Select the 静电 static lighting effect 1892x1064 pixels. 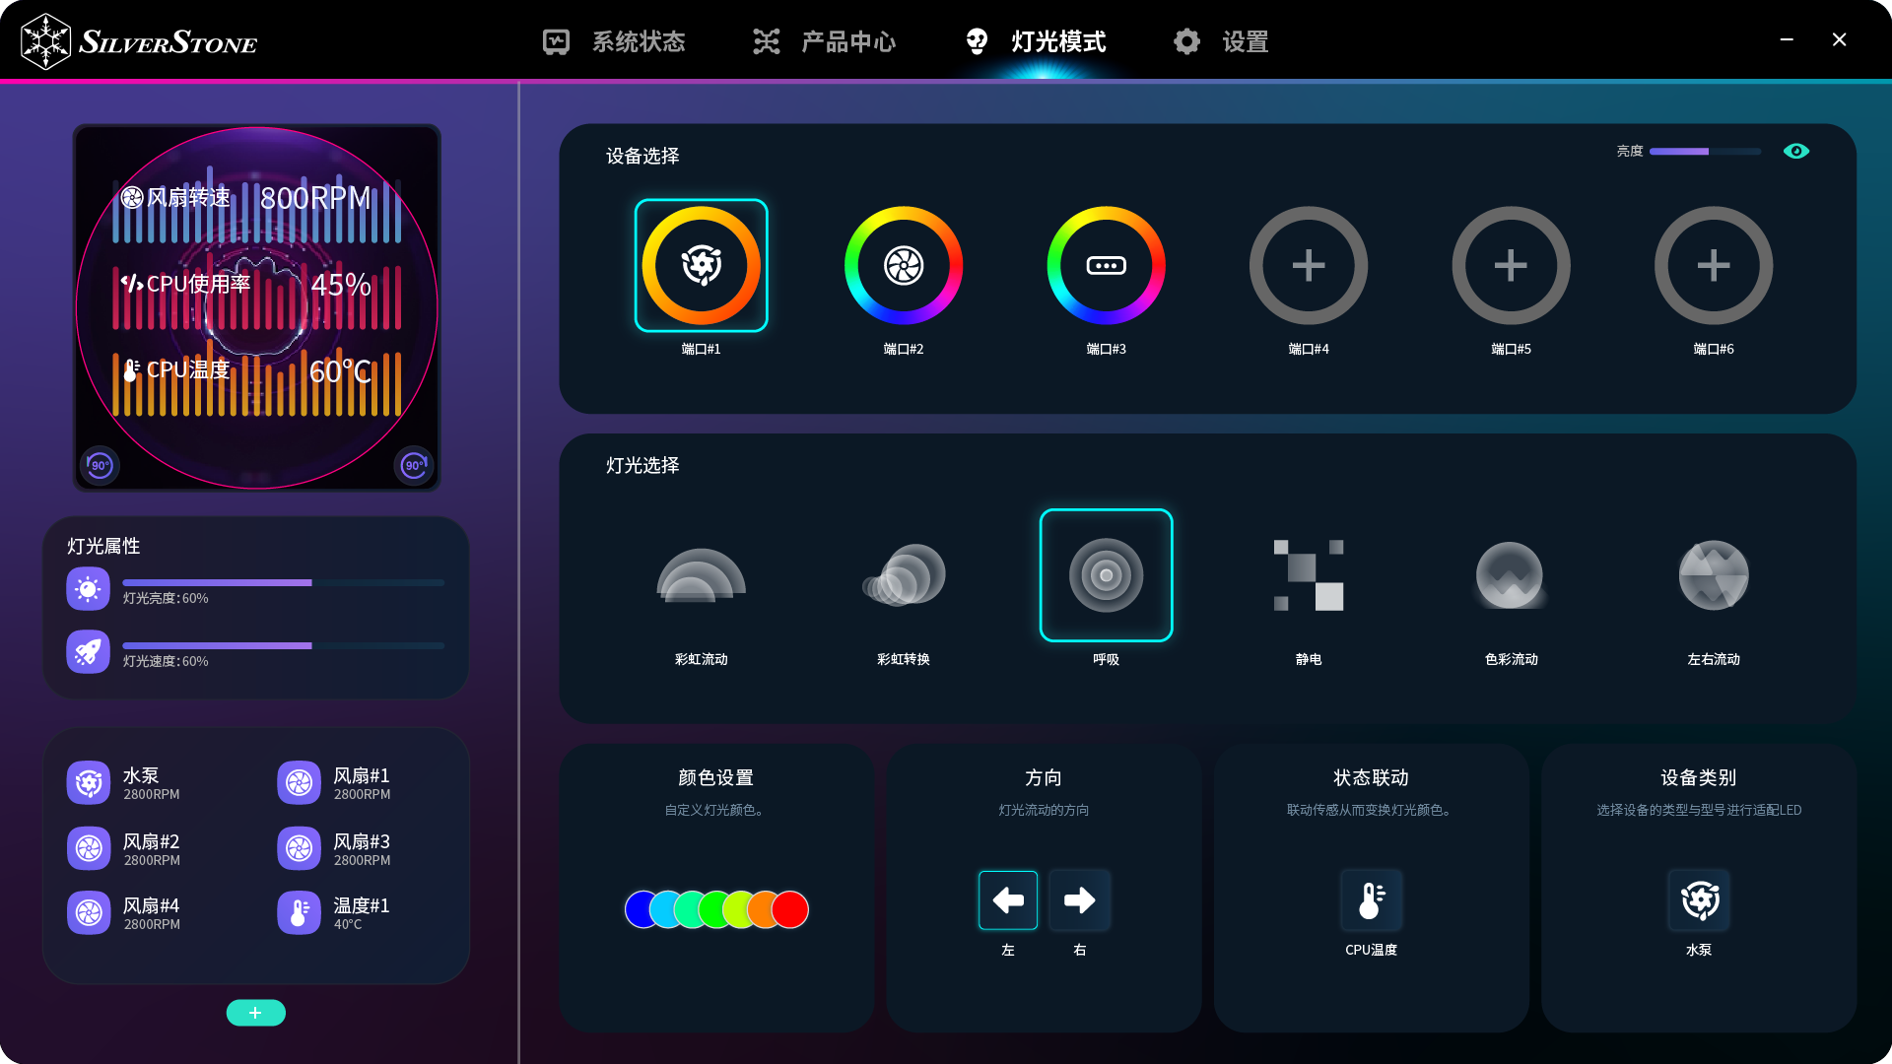1308,575
